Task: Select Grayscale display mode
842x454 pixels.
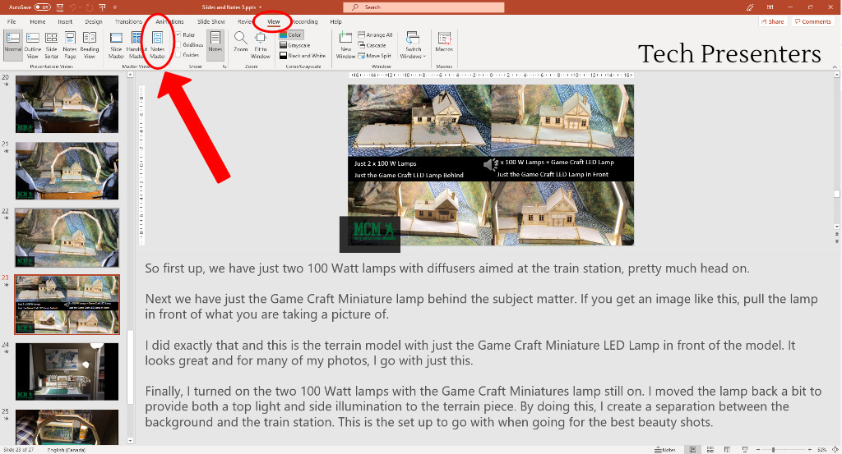Action: pyautogui.click(x=295, y=45)
